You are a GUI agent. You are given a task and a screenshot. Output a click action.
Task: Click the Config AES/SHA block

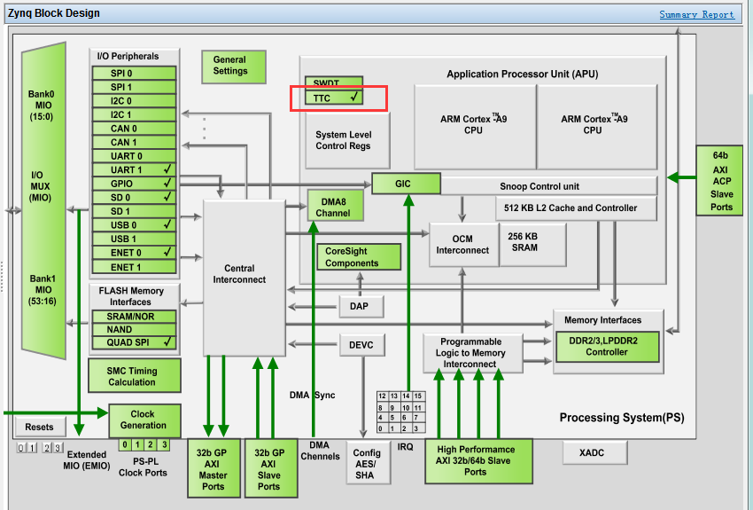click(x=368, y=463)
